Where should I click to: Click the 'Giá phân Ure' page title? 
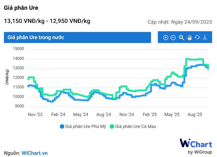click(21, 8)
